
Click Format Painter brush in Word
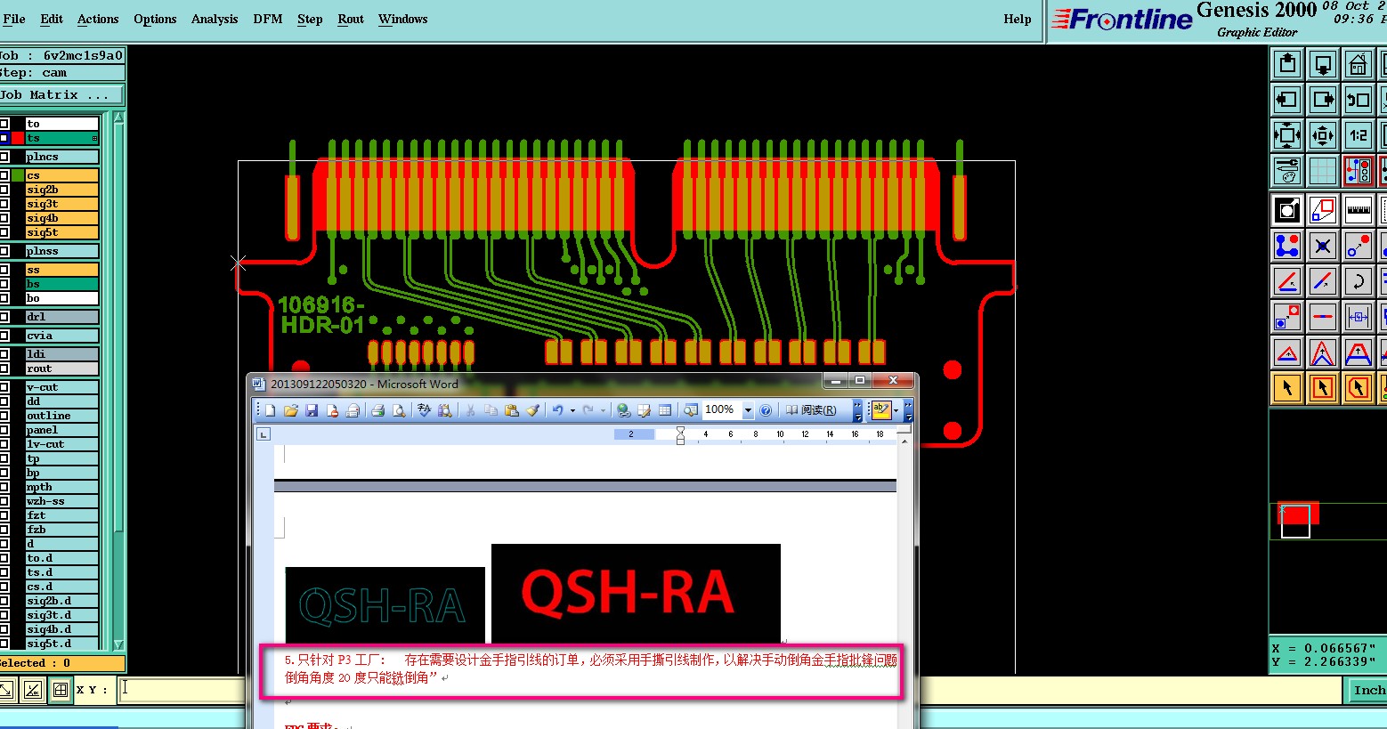532,410
